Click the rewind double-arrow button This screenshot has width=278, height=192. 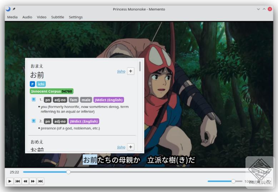pyautogui.click(x=25, y=181)
